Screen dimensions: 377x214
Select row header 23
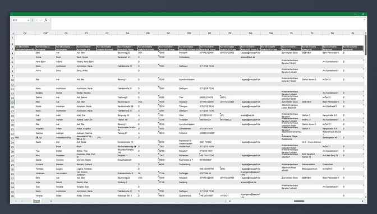pyautogui.click(x=12, y=138)
